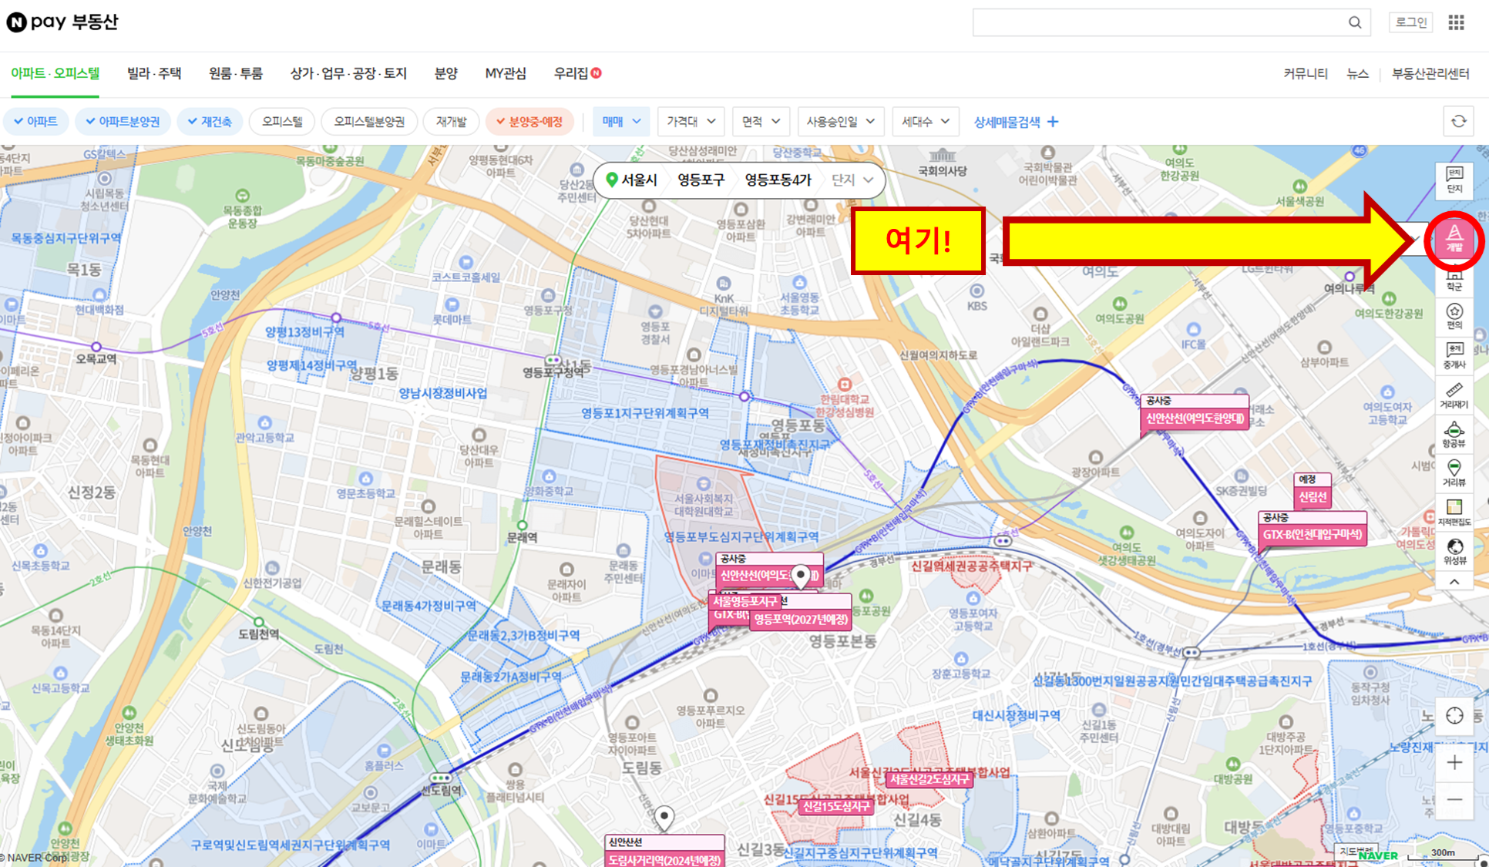Click the search magnifier icon
The image size is (1489, 867).
pyautogui.click(x=1354, y=22)
